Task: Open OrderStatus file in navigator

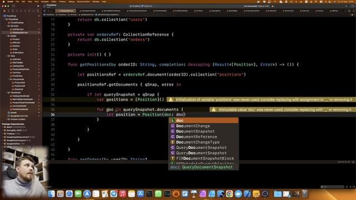Action: [18, 53]
